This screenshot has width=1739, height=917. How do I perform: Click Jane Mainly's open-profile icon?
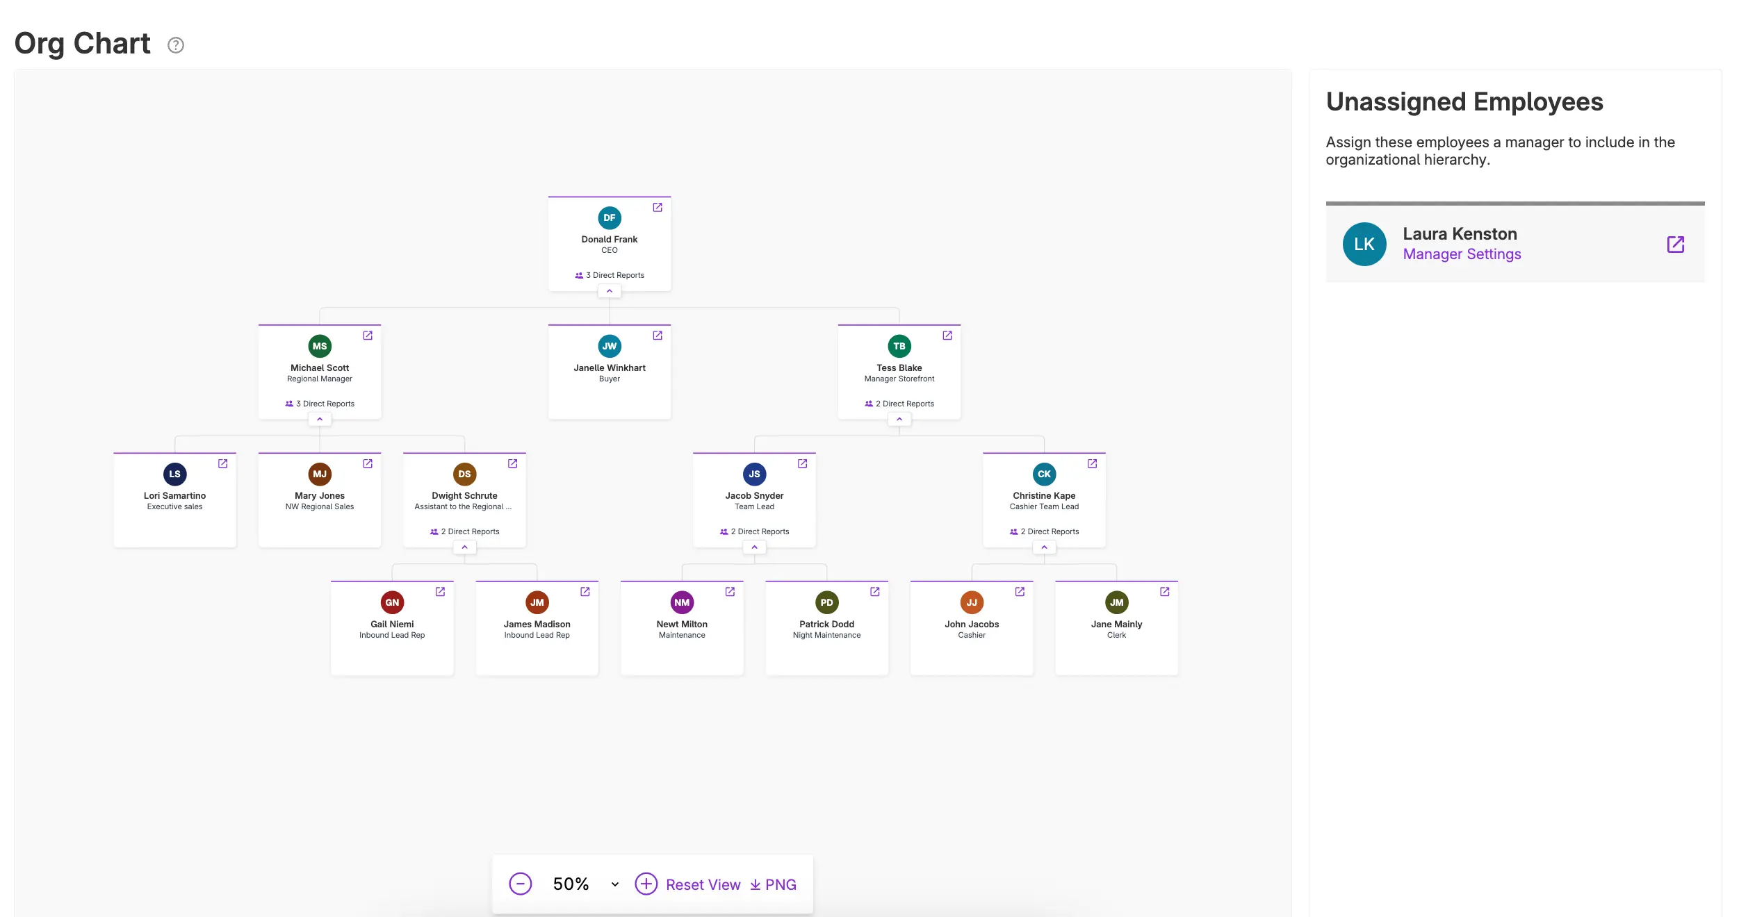[1165, 592]
